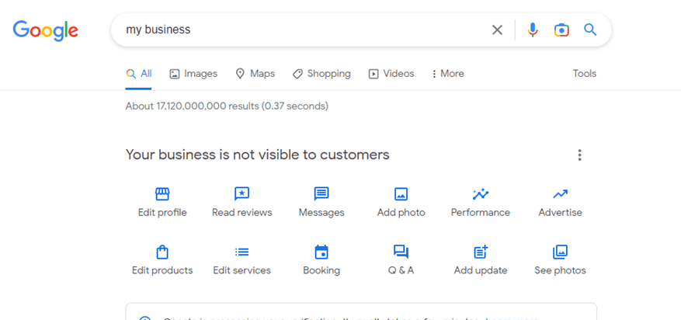
Task: Open Edit services list icon
Action: click(x=242, y=252)
